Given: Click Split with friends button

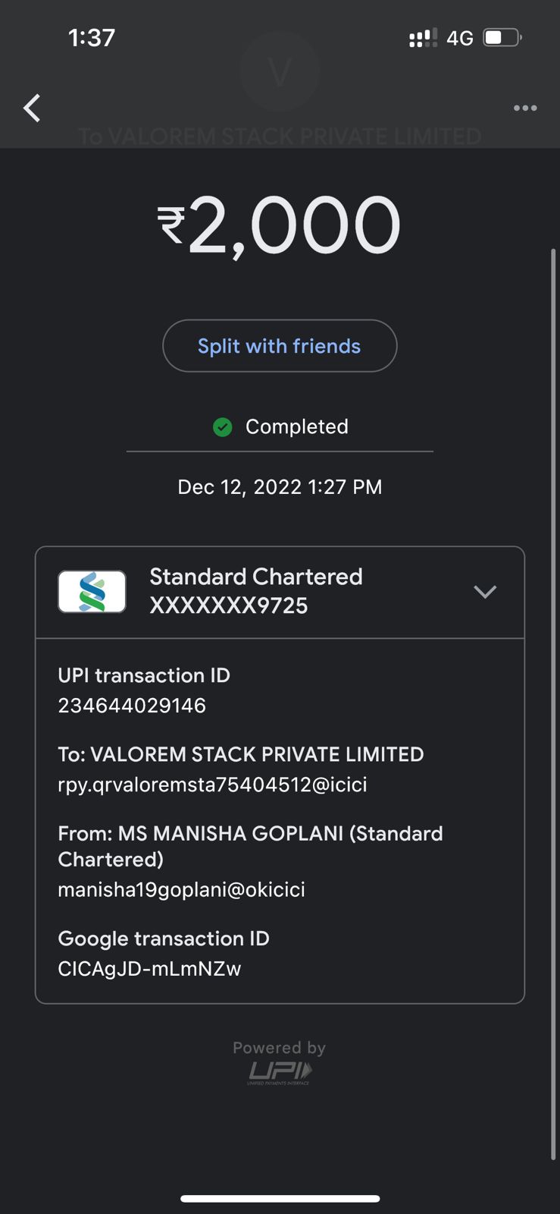Looking at the screenshot, I should (280, 346).
